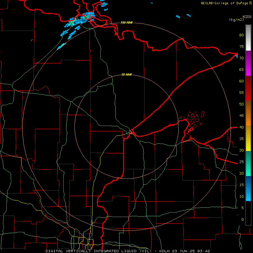Click the yellow segment of the color bar
The image size is (253, 253).
[248, 138]
